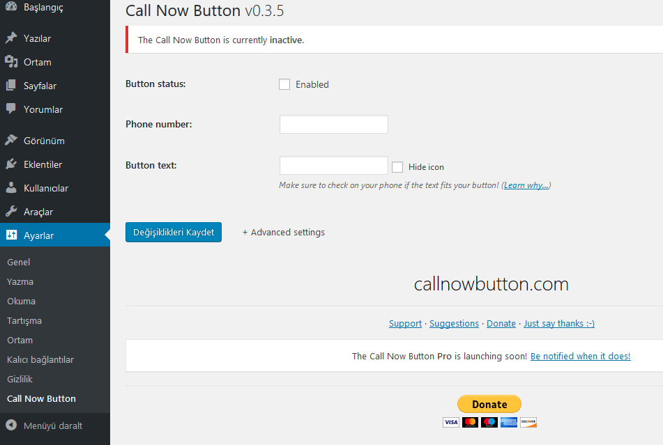Image resolution: width=663 pixels, height=445 pixels.
Task: Click the American Express card icon
Action: coord(509,422)
